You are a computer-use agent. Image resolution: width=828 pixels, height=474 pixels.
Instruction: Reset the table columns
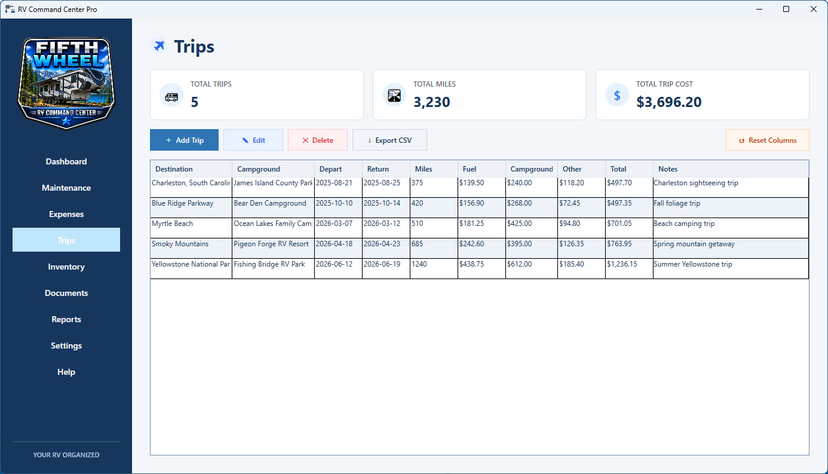[768, 140]
